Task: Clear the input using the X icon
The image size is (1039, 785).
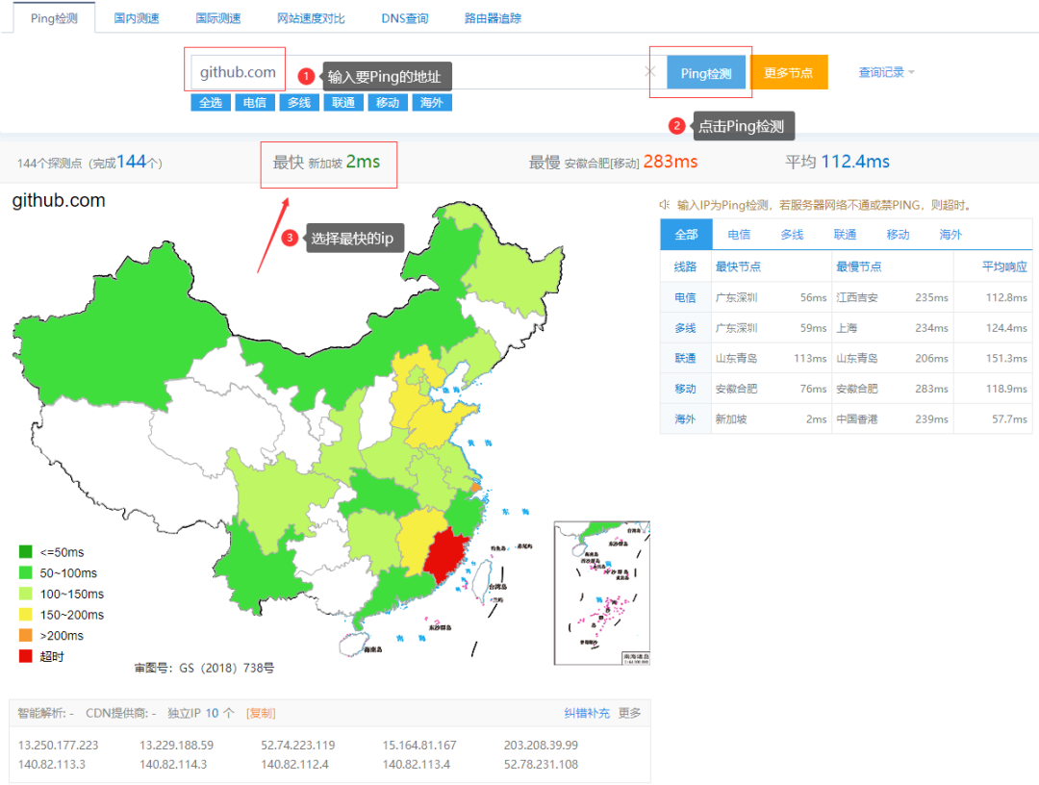Action: [x=649, y=71]
